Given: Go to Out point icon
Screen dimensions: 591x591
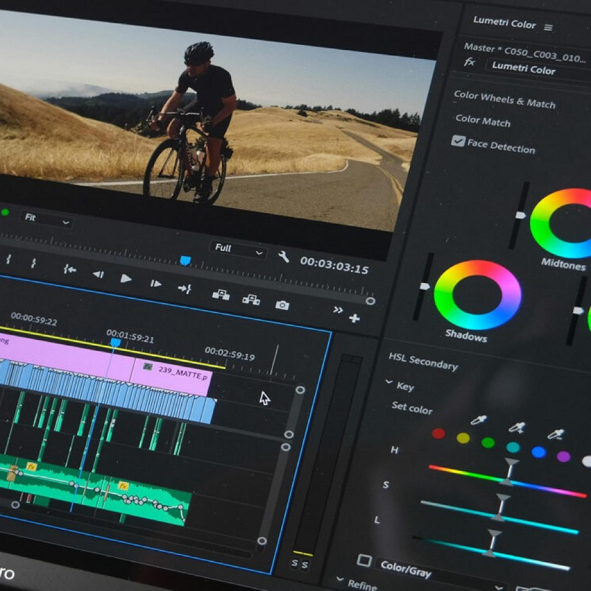Looking at the screenshot, I should (185, 289).
